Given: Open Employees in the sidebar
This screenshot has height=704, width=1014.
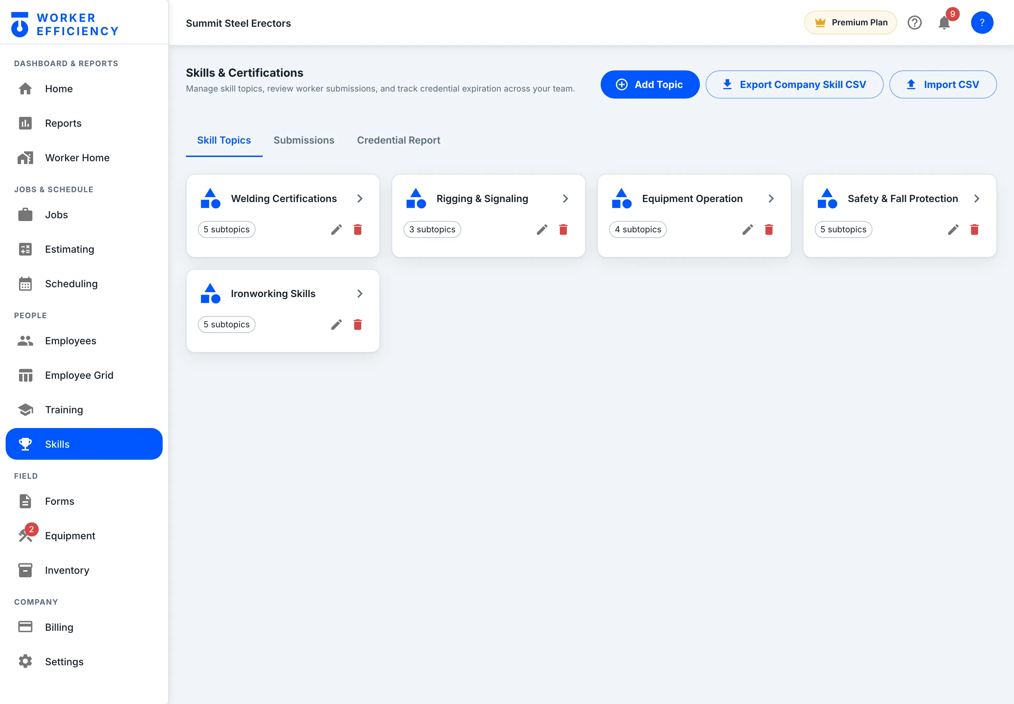Looking at the screenshot, I should (84, 340).
